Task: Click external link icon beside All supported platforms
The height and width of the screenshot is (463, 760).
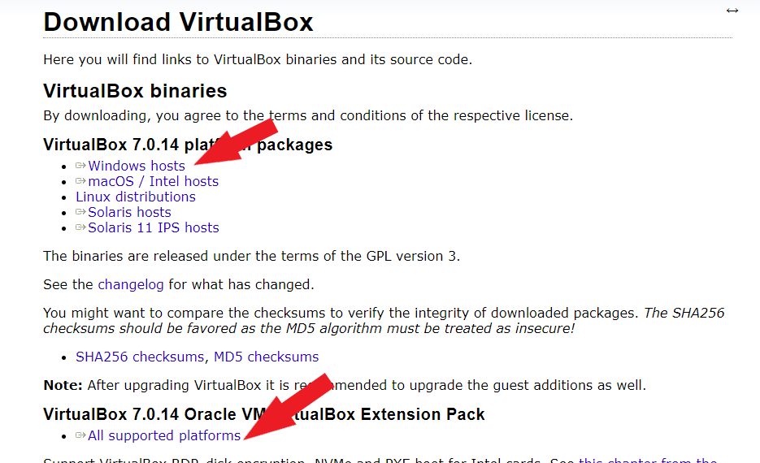Action: (x=80, y=435)
